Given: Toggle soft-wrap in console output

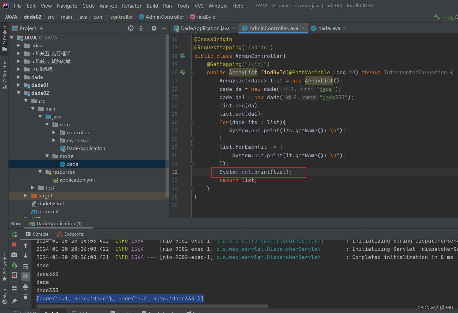Looking at the screenshot, I should click(x=26, y=266).
